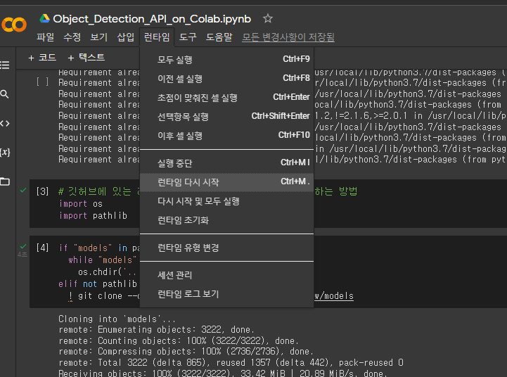Open the search (magnifier) sidebar icon
507x377 pixels.
[4, 94]
